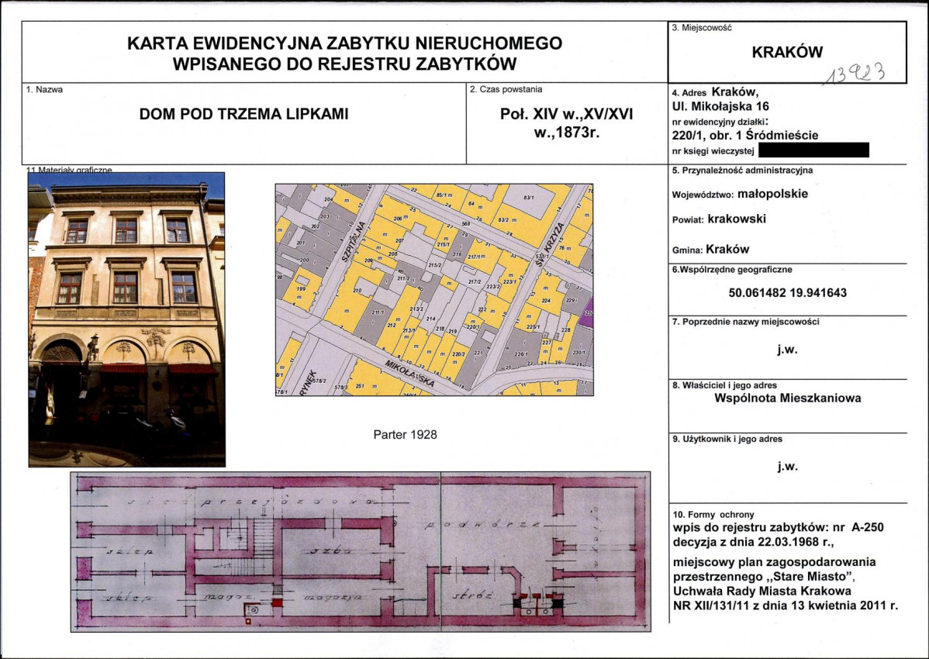Click the label '10. Formy ochrony'

(x=713, y=515)
